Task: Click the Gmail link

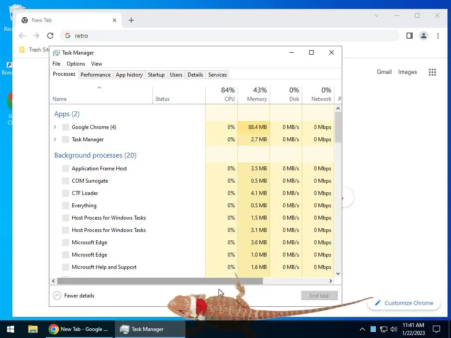Action: coord(384,72)
